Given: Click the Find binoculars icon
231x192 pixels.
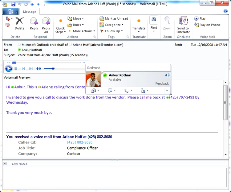Looking at the screenshot, I should coord(154,20).
